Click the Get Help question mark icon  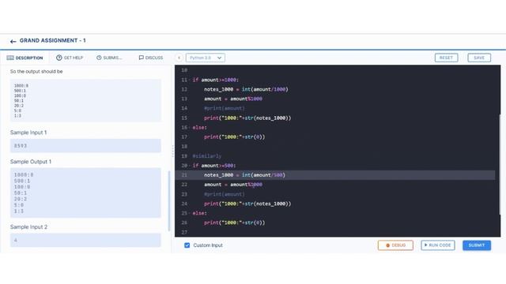click(59, 58)
